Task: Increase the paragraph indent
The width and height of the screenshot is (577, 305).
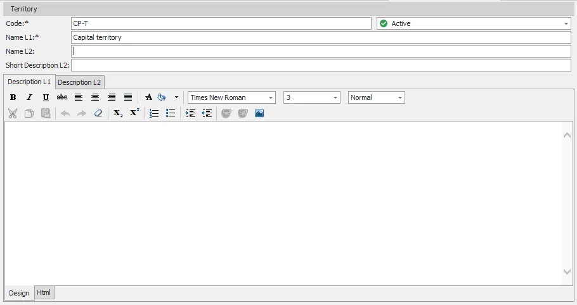Action: click(190, 113)
